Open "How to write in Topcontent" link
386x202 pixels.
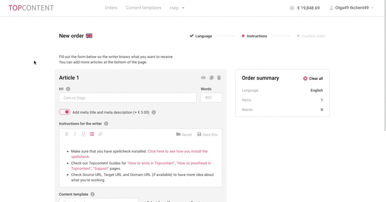coord(151,163)
